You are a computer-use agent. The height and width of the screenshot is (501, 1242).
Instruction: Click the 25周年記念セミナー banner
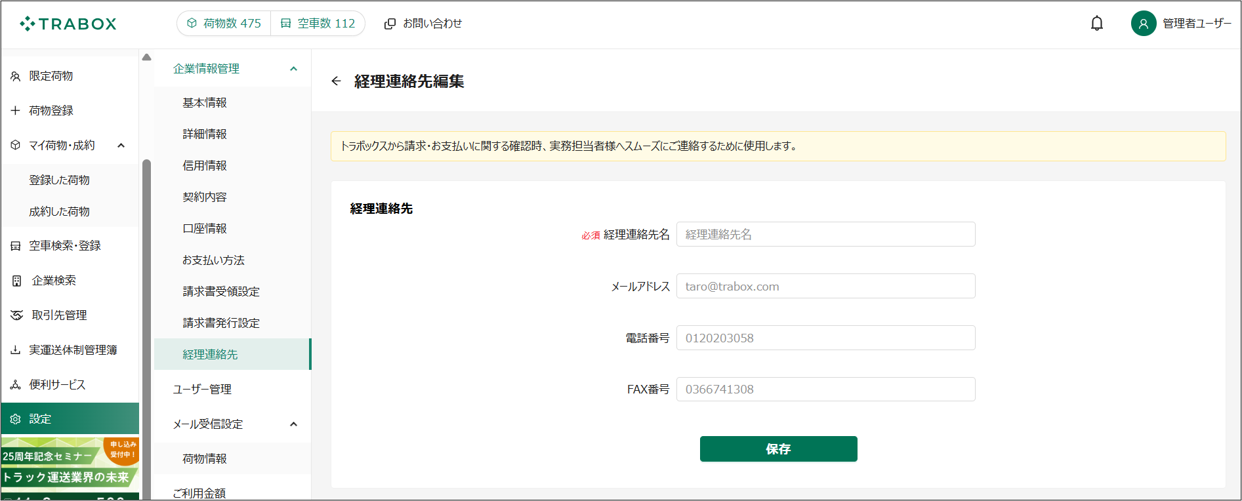70,468
